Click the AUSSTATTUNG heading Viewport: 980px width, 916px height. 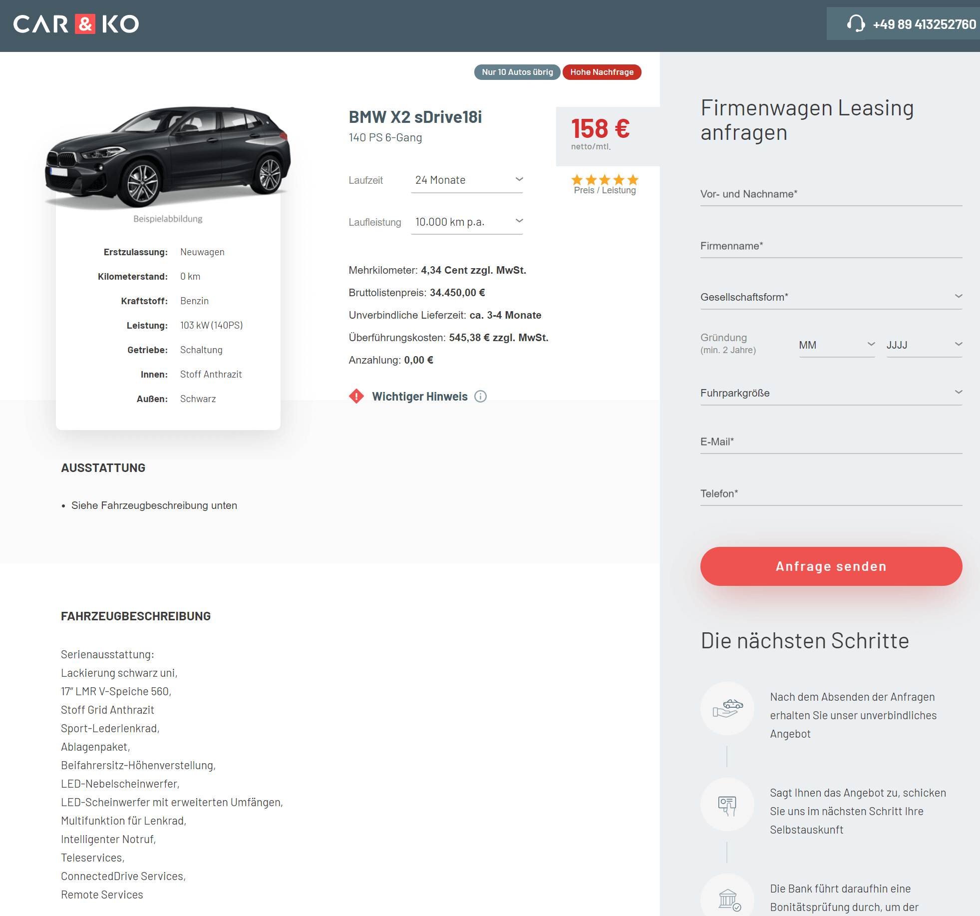pyautogui.click(x=103, y=468)
